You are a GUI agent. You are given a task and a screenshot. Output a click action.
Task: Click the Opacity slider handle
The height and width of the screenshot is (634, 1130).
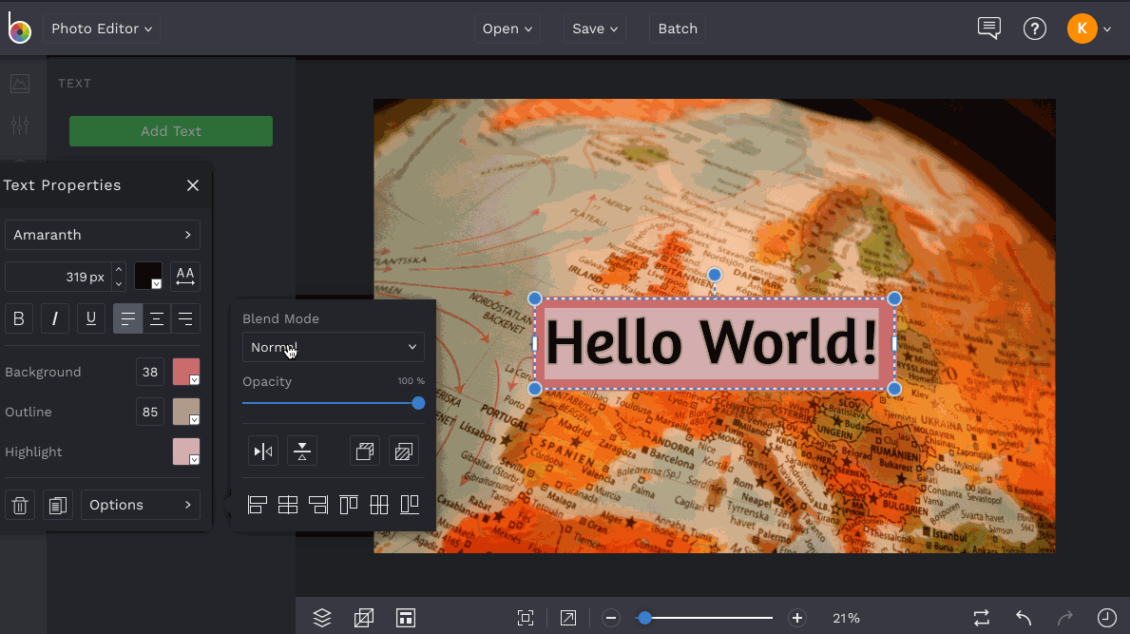pyautogui.click(x=418, y=403)
